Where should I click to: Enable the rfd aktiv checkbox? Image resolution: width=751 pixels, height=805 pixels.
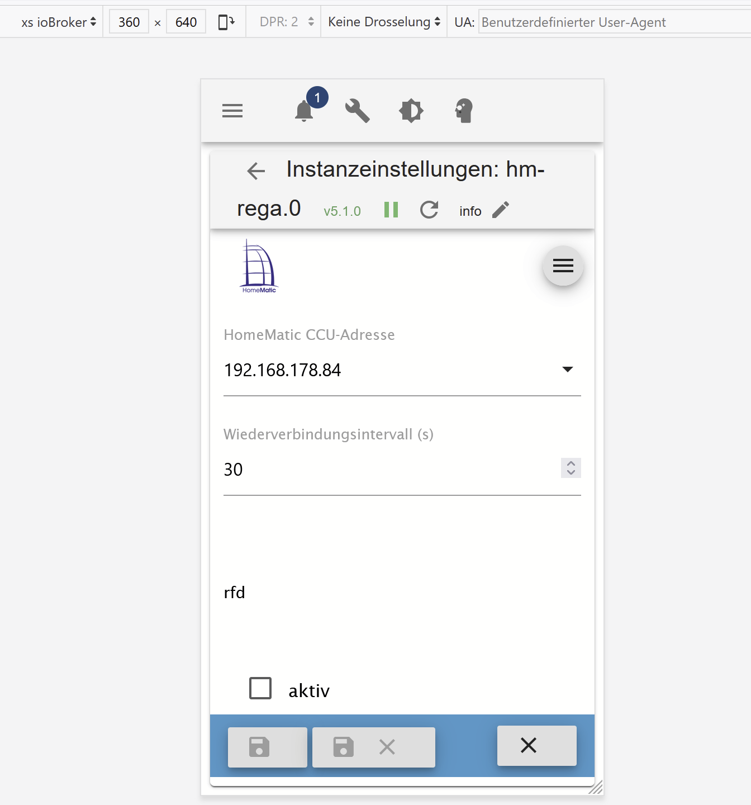[x=260, y=688]
